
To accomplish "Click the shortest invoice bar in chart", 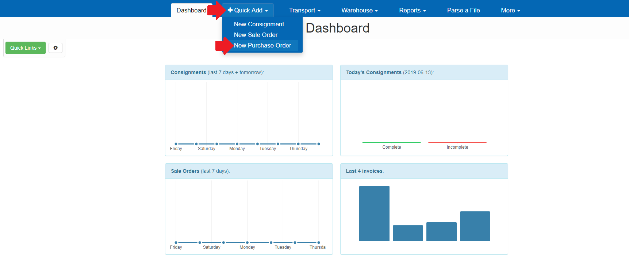I will coord(408,233).
